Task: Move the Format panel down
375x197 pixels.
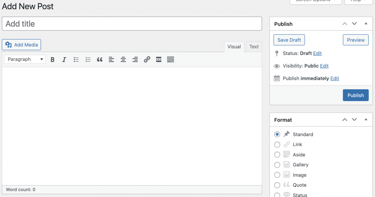Action: (354, 120)
